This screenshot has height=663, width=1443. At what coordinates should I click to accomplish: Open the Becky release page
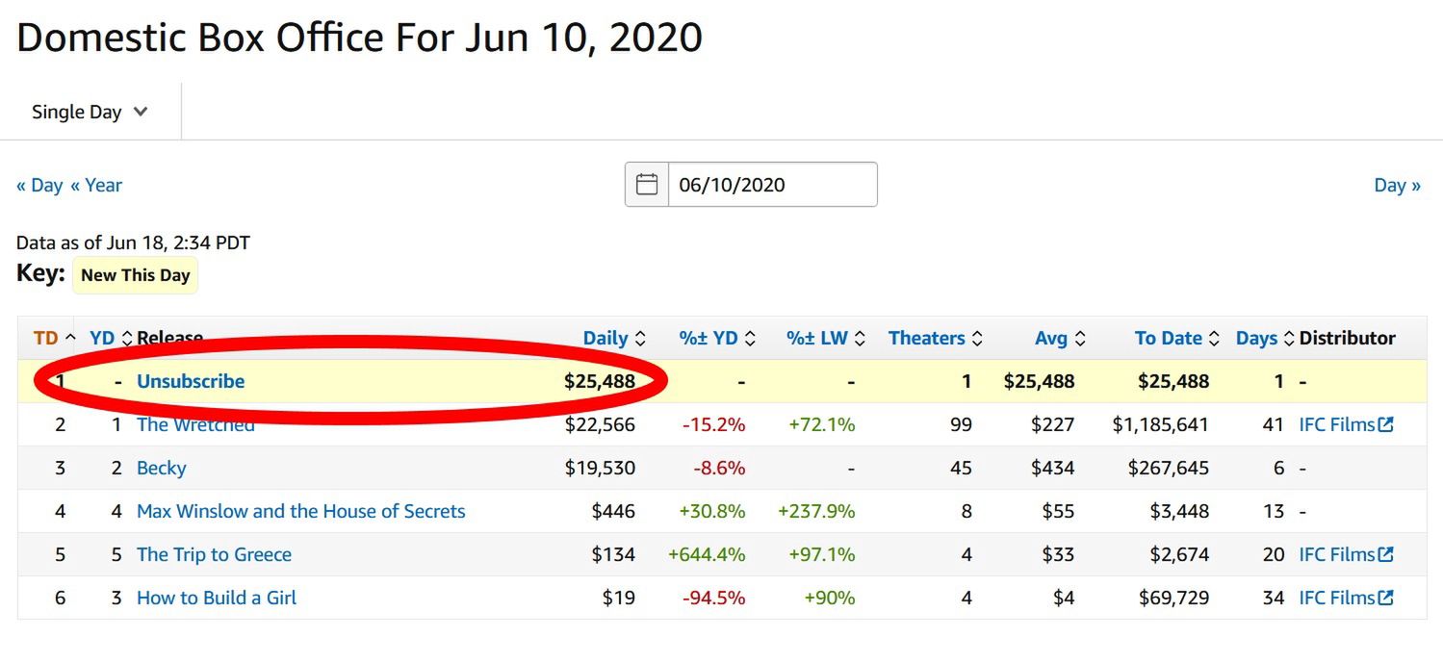(x=161, y=469)
